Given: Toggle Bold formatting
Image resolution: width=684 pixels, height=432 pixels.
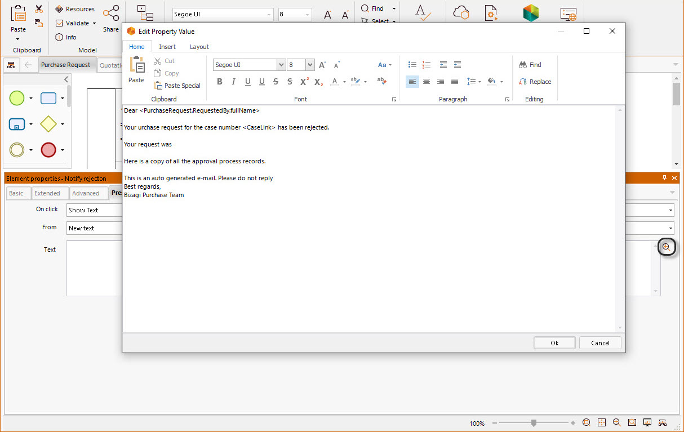Looking at the screenshot, I should pos(220,82).
